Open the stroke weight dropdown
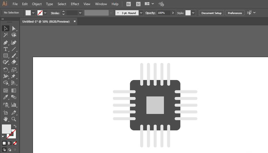The height and width of the screenshot is (153, 268). (x=80, y=13)
